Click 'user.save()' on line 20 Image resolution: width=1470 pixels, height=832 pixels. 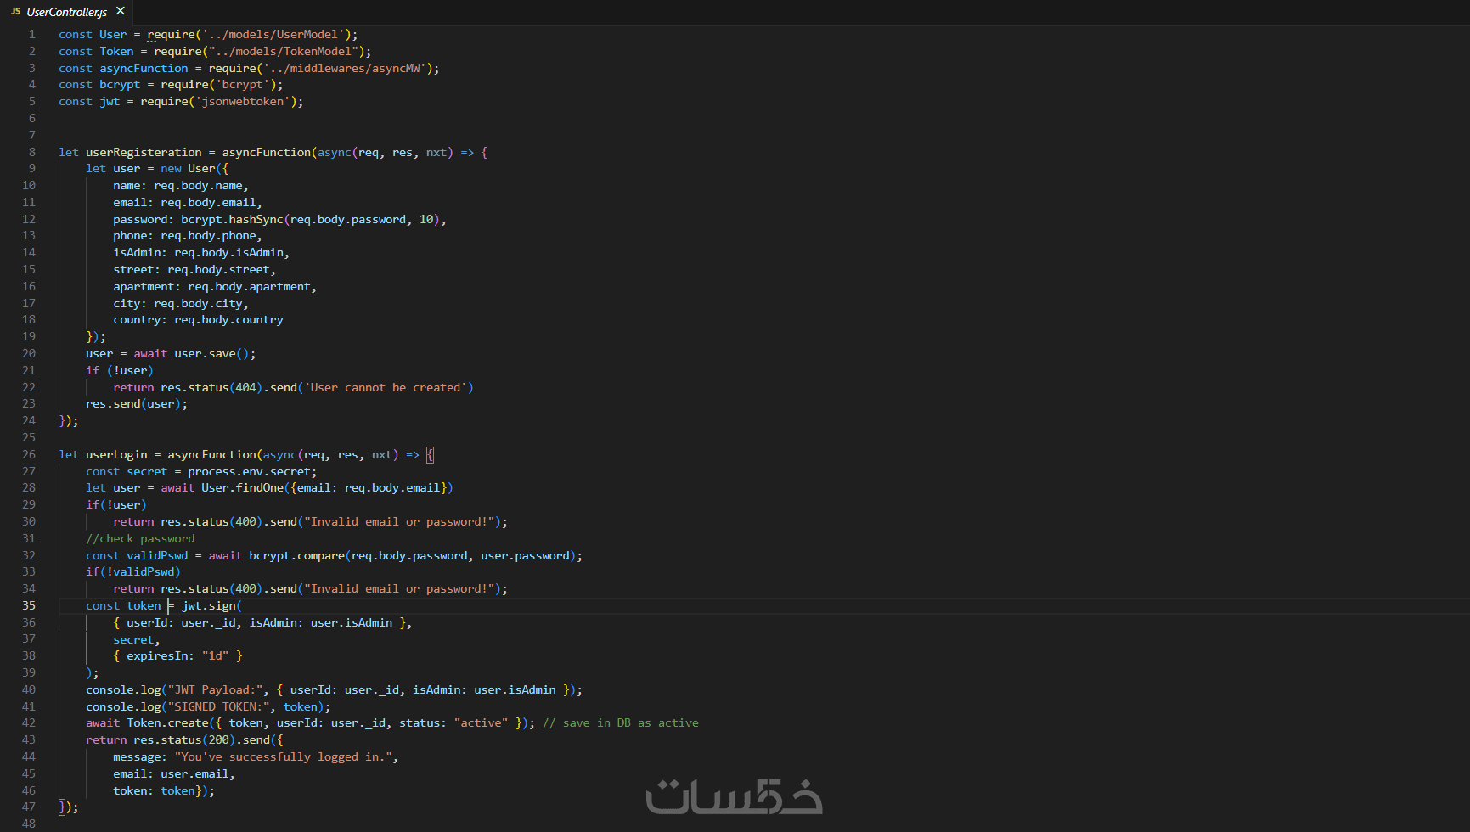211,353
